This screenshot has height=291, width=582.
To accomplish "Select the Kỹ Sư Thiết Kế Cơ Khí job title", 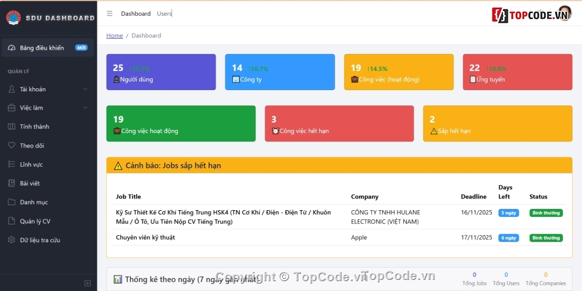I will [x=224, y=217].
